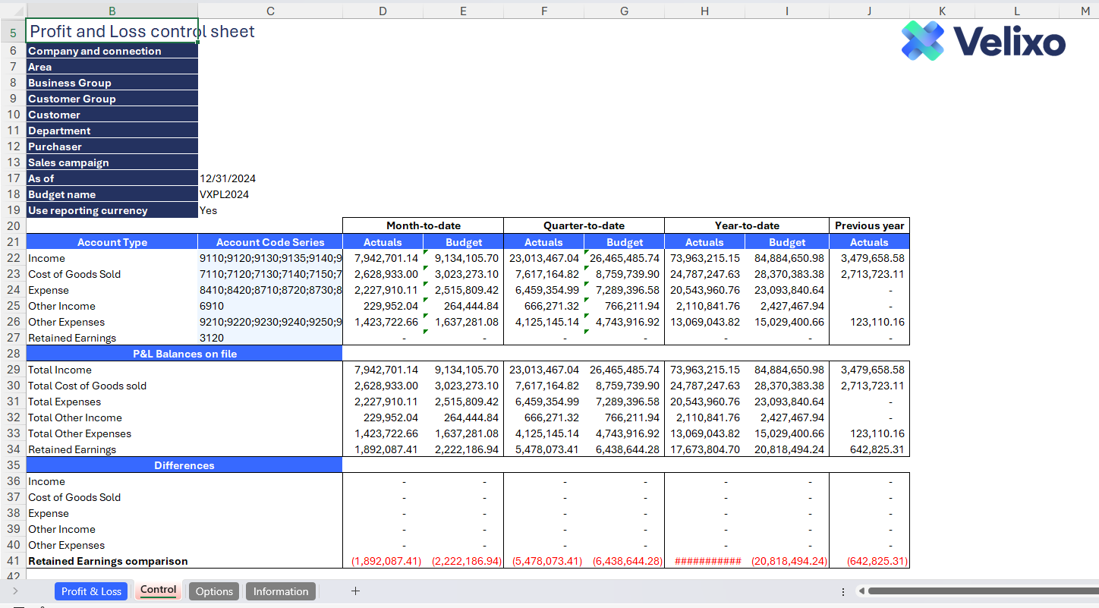Select row 22 header
The image size is (1099, 608).
13,258
